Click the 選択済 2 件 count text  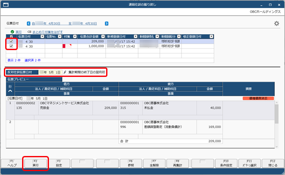[32, 60]
